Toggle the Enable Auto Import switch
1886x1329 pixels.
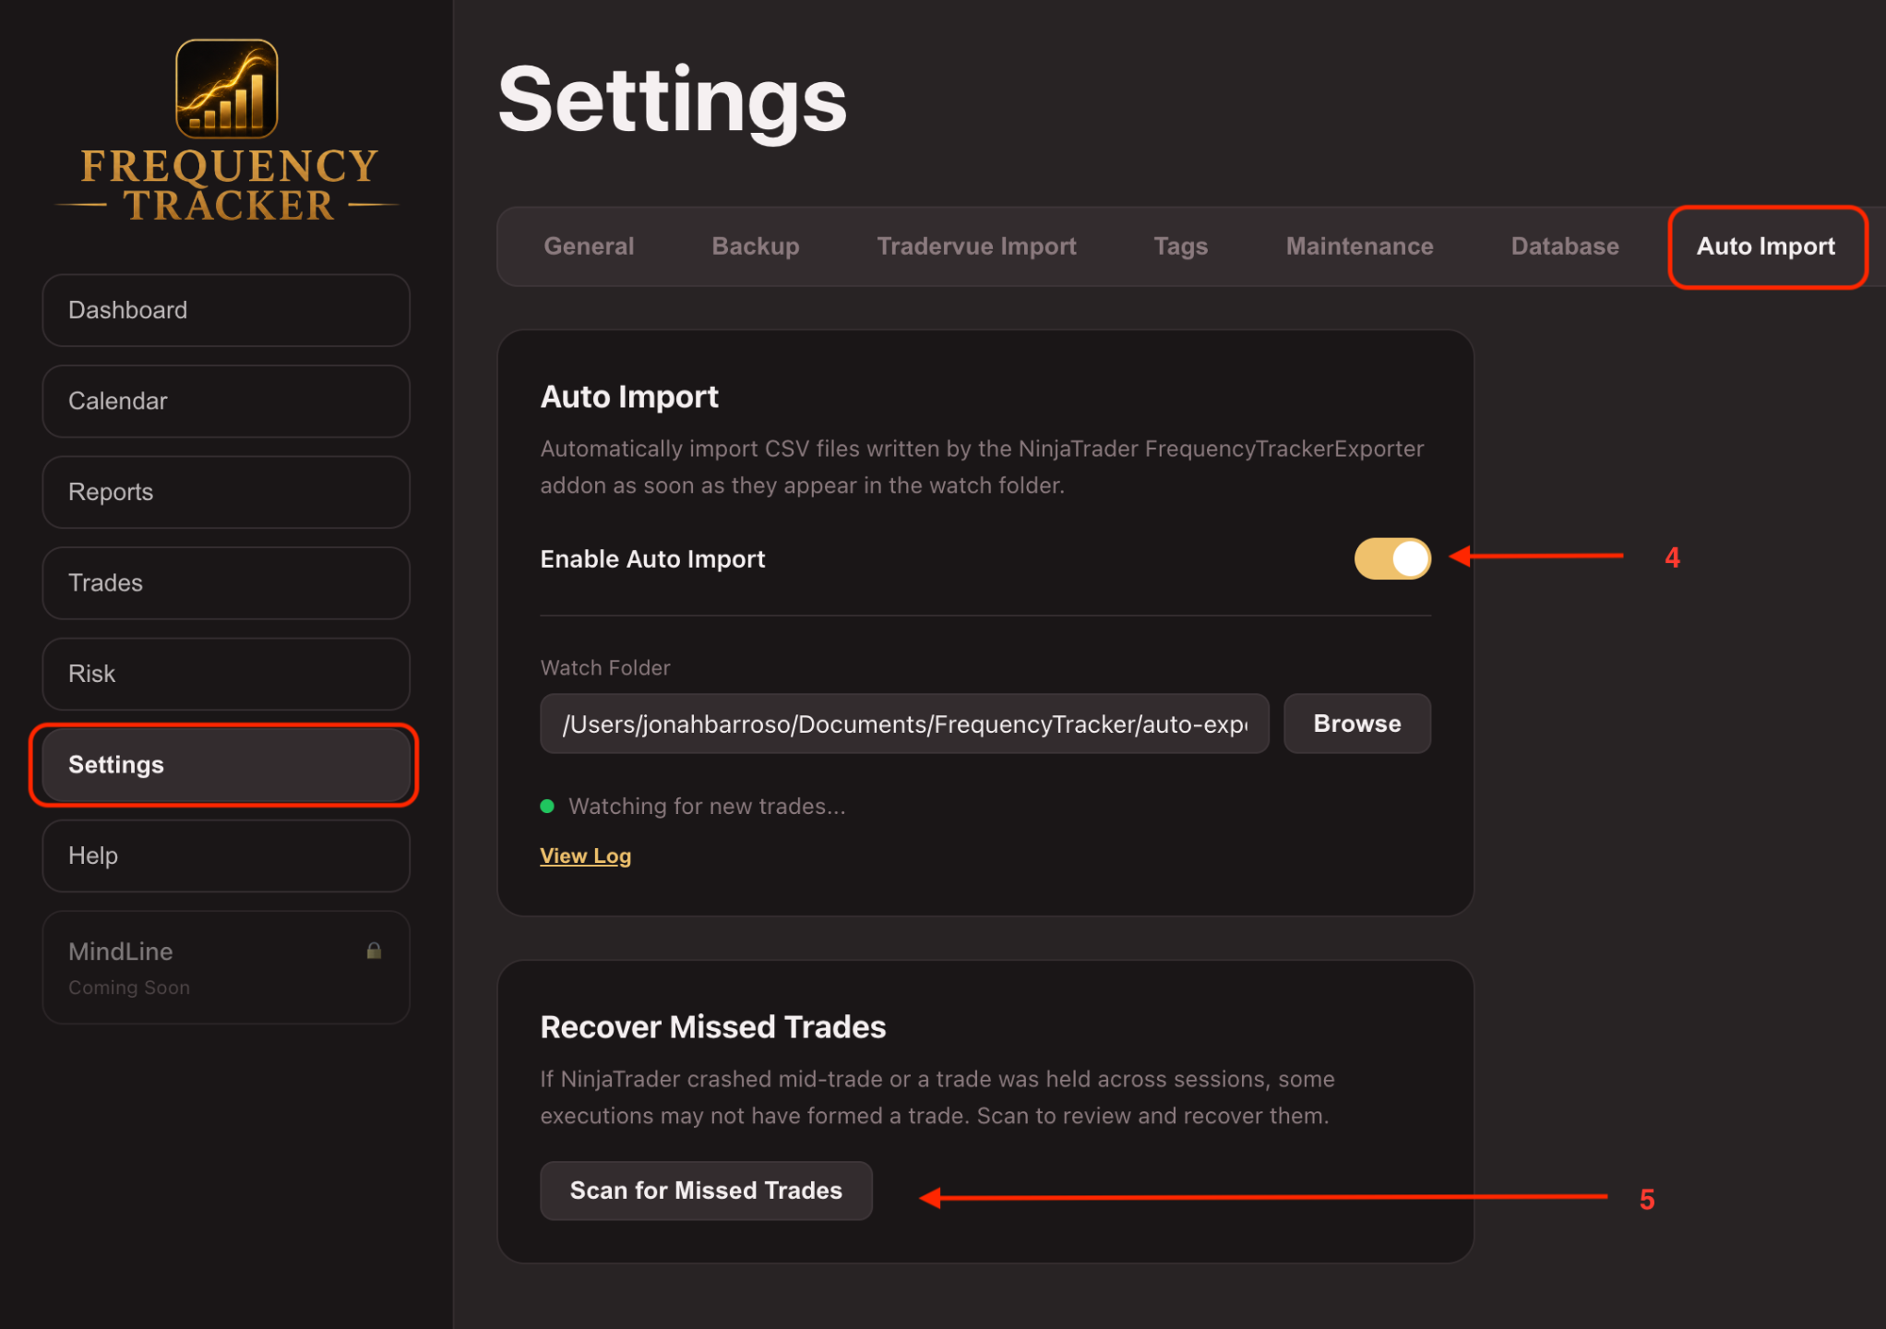click(1392, 558)
